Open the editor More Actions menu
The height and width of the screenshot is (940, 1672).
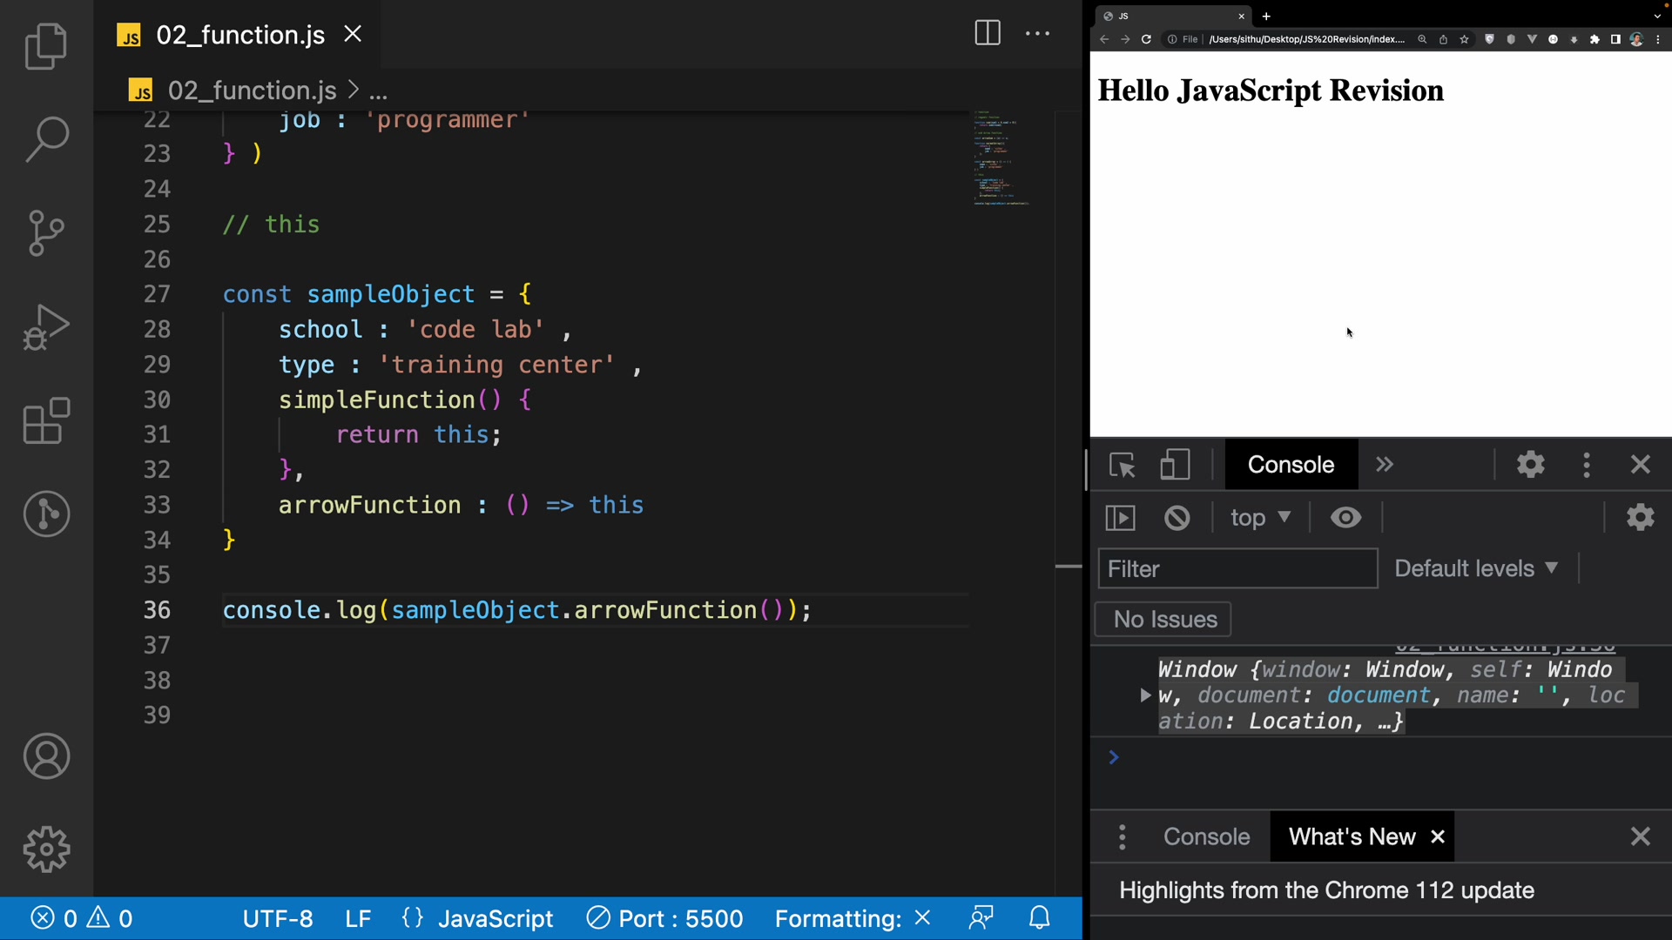pos(1037,33)
